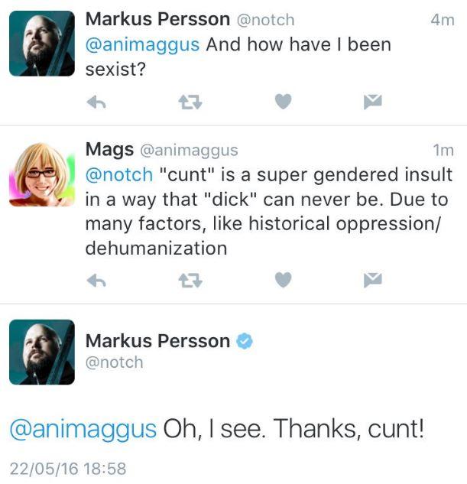The width and height of the screenshot is (467, 484).
Task: Send first tweet via direct message
Action: tap(372, 102)
